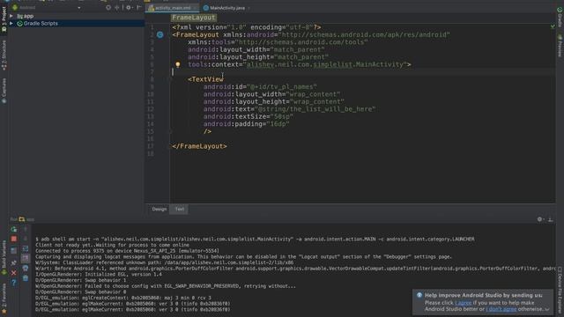Open the Project tool window stripe
This screenshot has width=564, height=317.
click(4, 19)
